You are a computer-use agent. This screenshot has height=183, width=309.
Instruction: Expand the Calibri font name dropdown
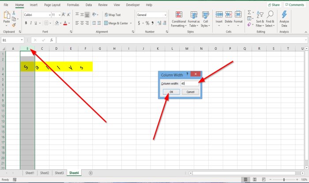click(x=49, y=15)
